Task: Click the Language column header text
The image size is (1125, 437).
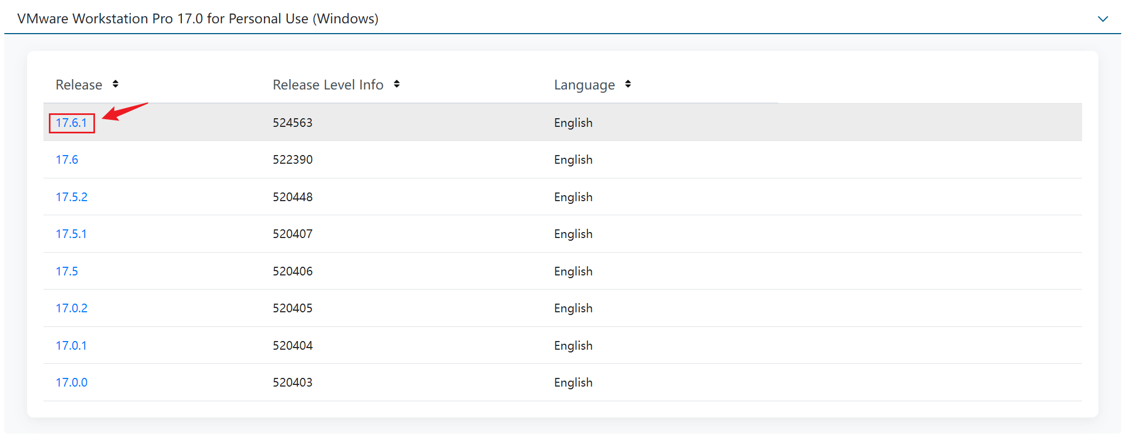Action: point(584,86)
